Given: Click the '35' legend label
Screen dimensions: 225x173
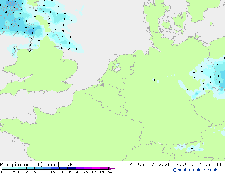Looking at the screenshot, I should pos(85,172).
